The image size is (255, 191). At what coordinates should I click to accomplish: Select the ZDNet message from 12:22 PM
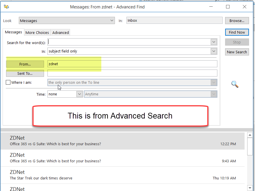point(123,141)
